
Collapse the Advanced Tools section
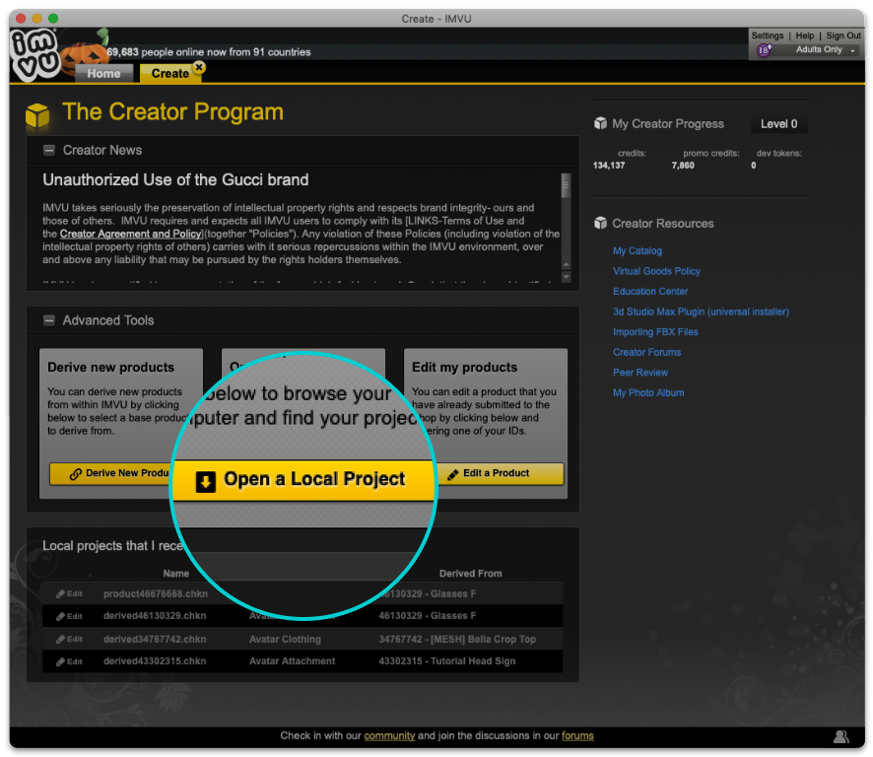49,320
